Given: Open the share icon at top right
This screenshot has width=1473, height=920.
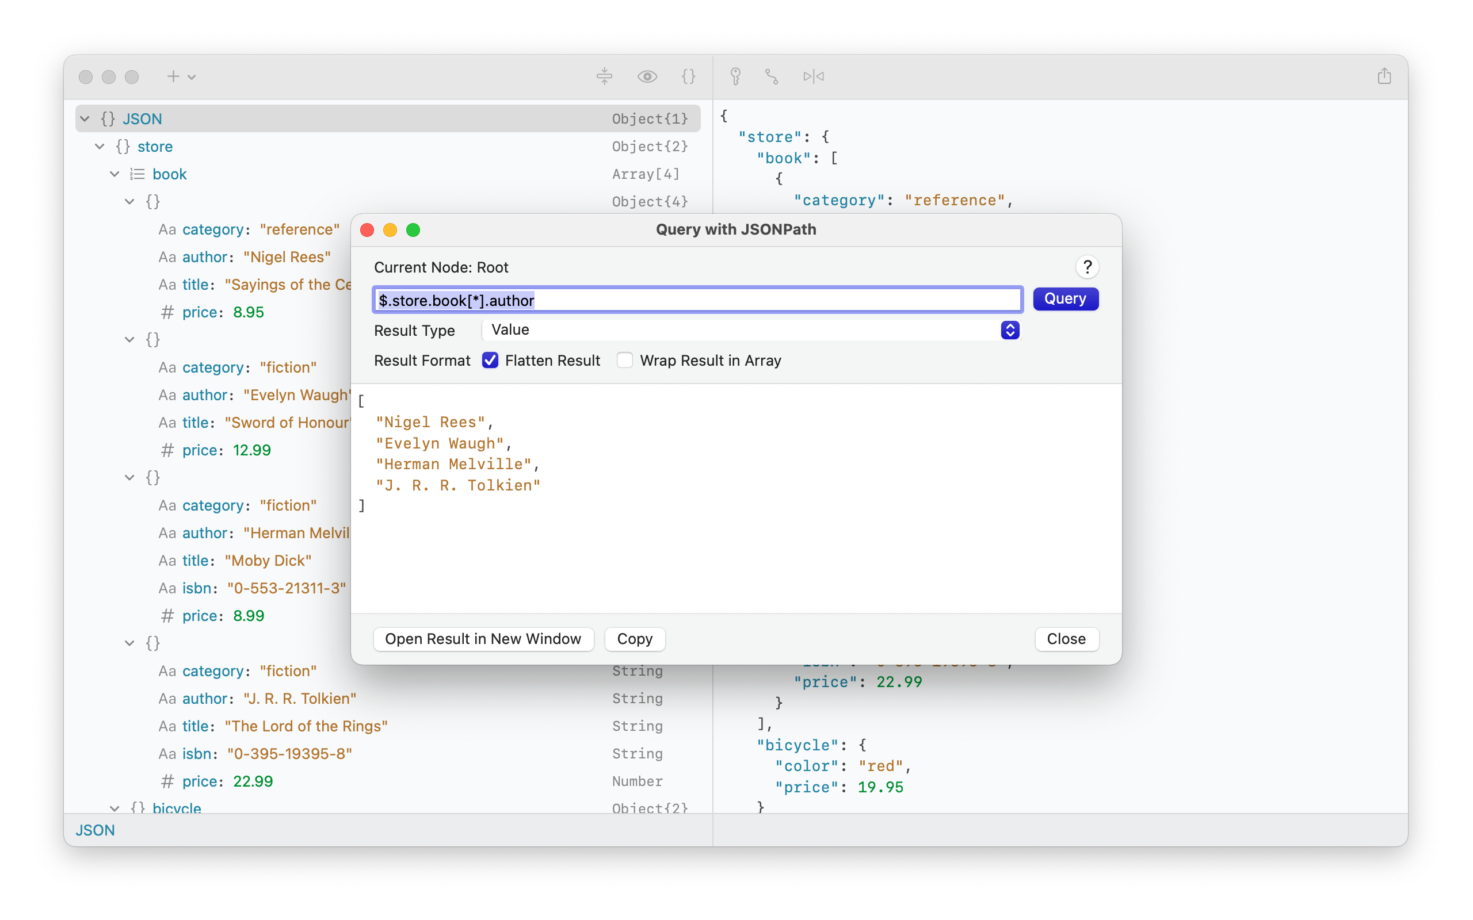Looking at the screenshot, I should pos(1383,76).
